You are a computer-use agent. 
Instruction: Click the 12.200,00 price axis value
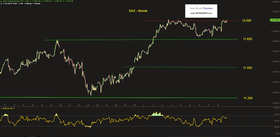click(275, 2)
